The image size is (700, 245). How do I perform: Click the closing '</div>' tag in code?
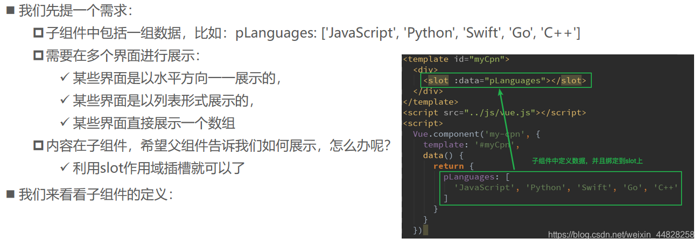[428, 91]
